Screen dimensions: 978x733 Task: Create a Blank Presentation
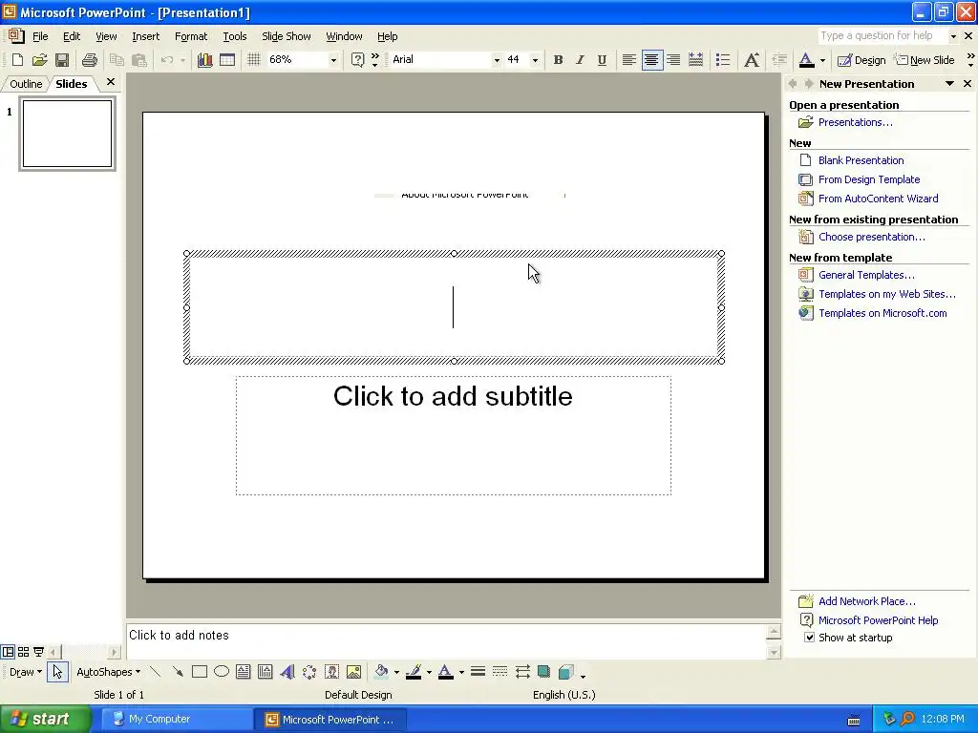[861, 160]
